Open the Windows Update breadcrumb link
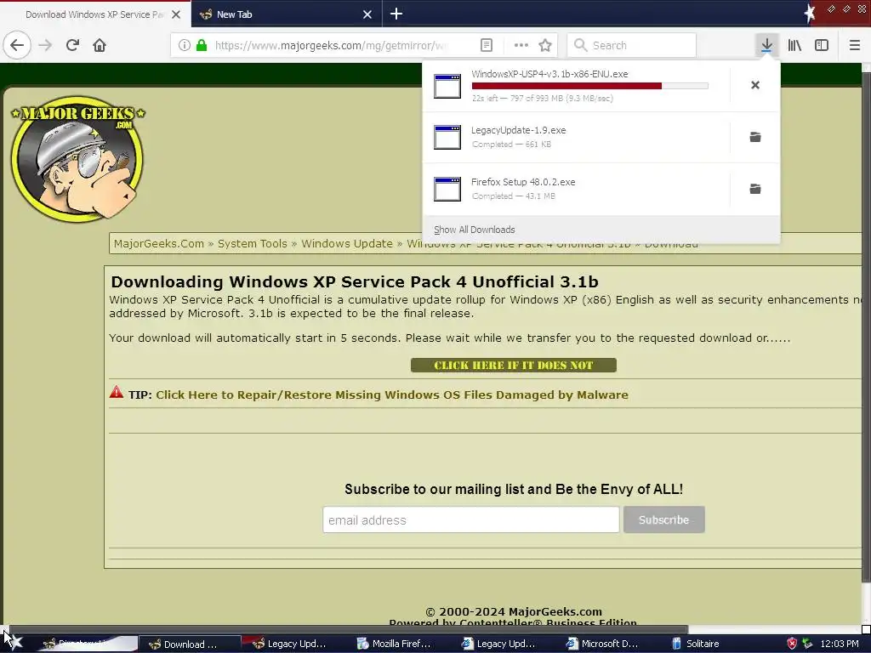 [x=347, y=244]
